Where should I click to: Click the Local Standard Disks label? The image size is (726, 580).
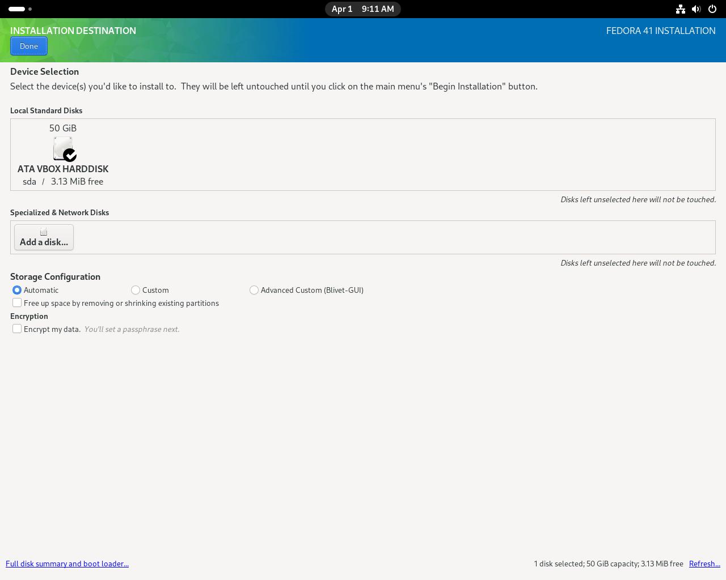pos(46,110)
